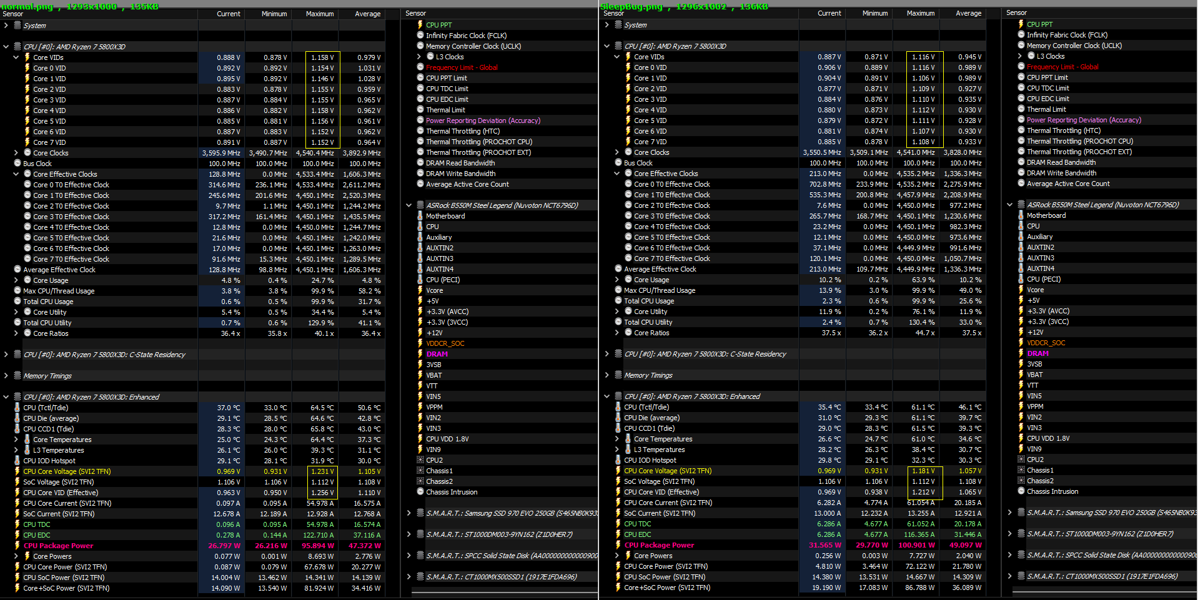Click lightning icon beside Vcore in SleepBug.png
Image resolution: width=1198 pixels, height=600 pixels.
tap(1021, 290)
